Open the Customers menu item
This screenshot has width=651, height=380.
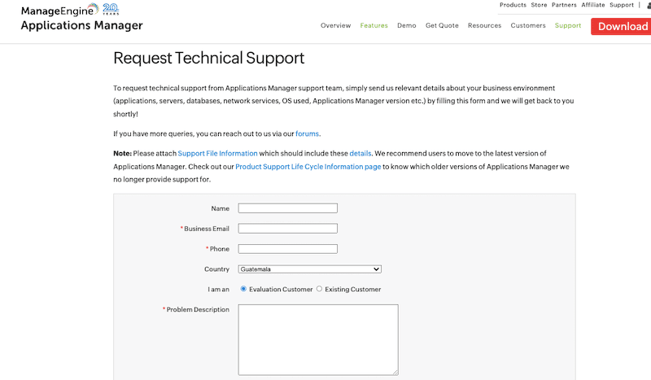(x=528, y=25)
